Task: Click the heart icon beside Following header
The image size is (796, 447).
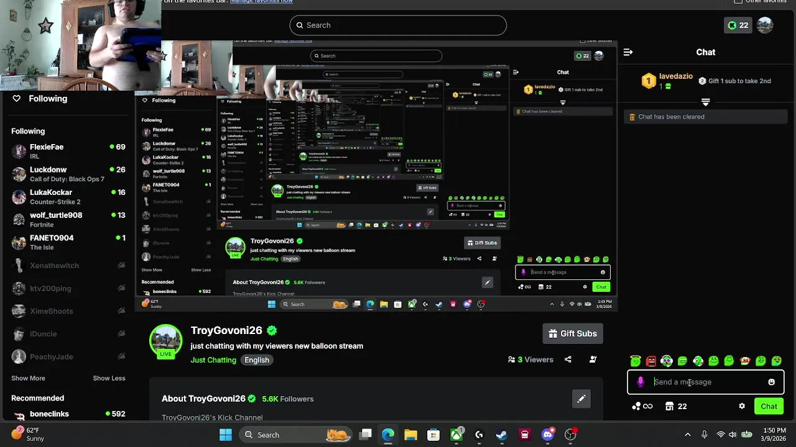Action: coord(17,99)
